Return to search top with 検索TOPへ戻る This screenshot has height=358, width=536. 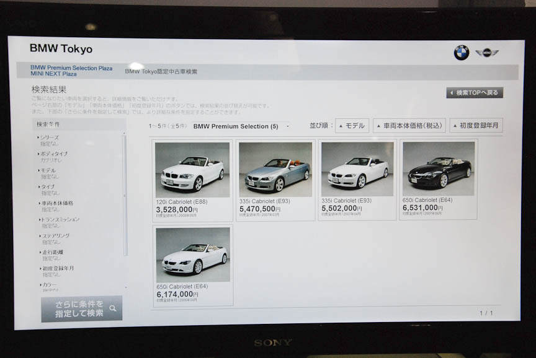(x=475, y=92)
